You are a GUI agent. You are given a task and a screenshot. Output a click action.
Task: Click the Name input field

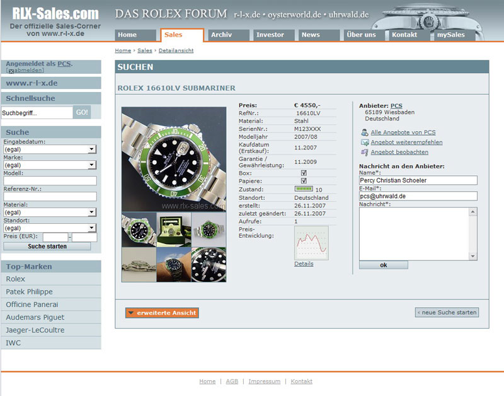point(418,180)
